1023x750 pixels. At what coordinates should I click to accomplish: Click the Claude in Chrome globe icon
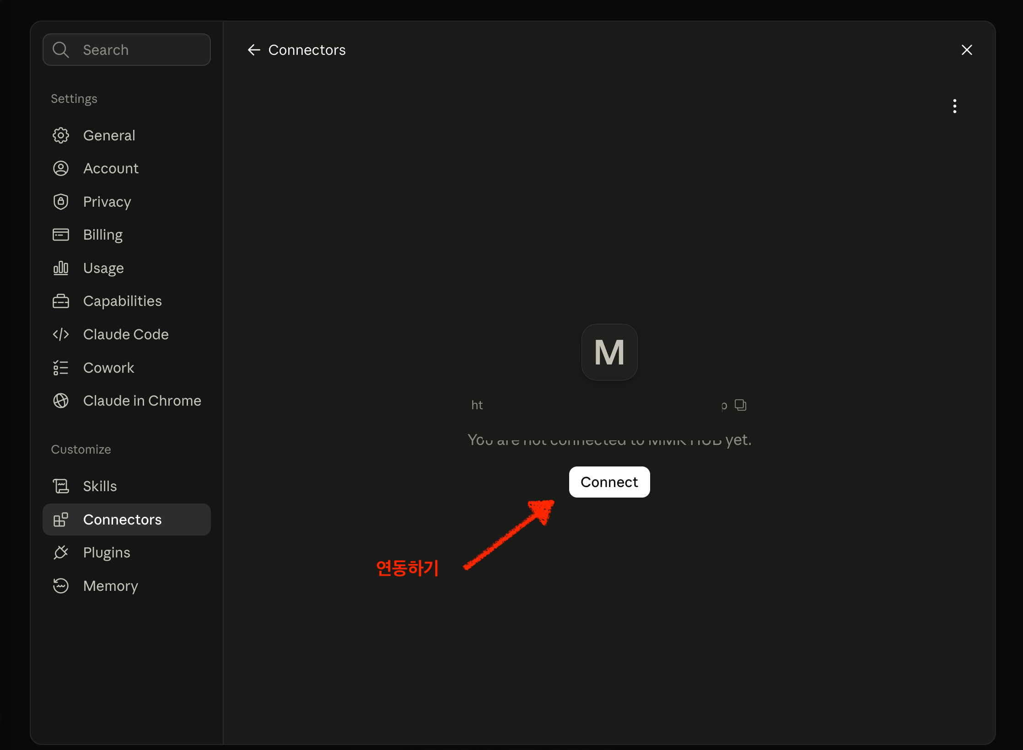(x=61, y=401)
